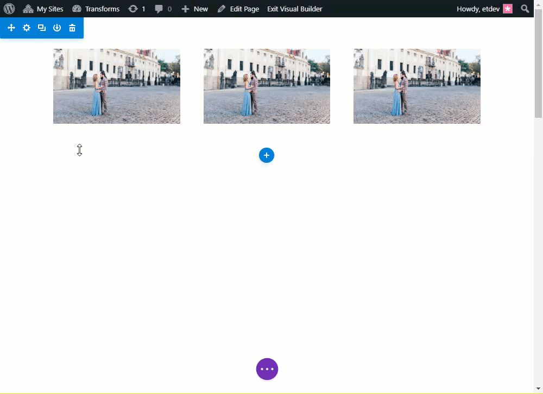This screenshot has width=543, height=394.
Task: Delete the section with the trash icon
Action: click(72, 28)
